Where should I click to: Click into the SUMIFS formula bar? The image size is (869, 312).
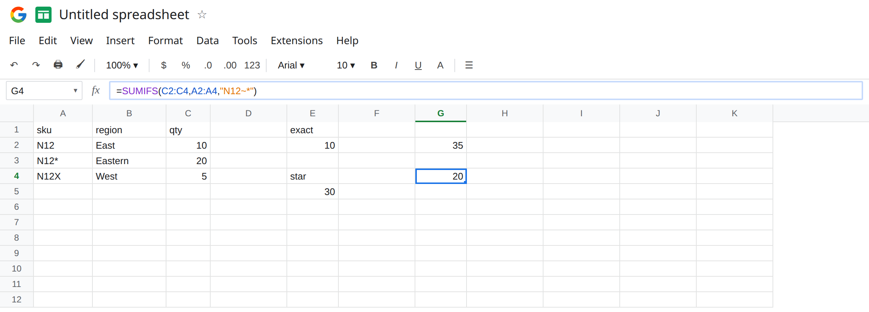(486, 91)
